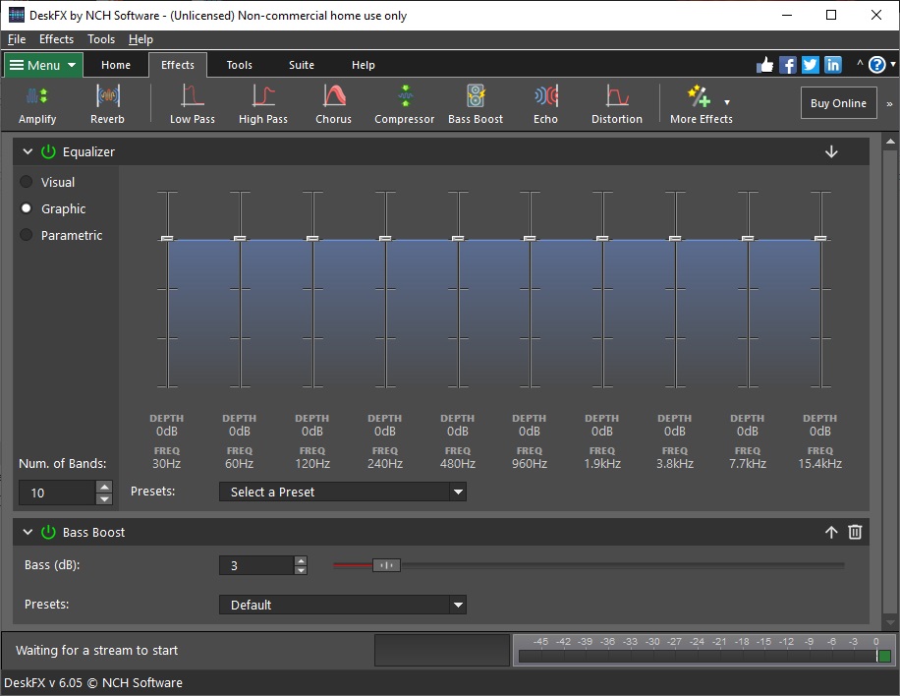Screen dimensions: 900x696
Task: Add the Compressor effect
Action: click(404, 102)
